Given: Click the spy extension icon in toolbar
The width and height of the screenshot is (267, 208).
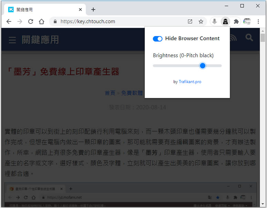Looking at the screenshot, I should (x=225, y=21).
